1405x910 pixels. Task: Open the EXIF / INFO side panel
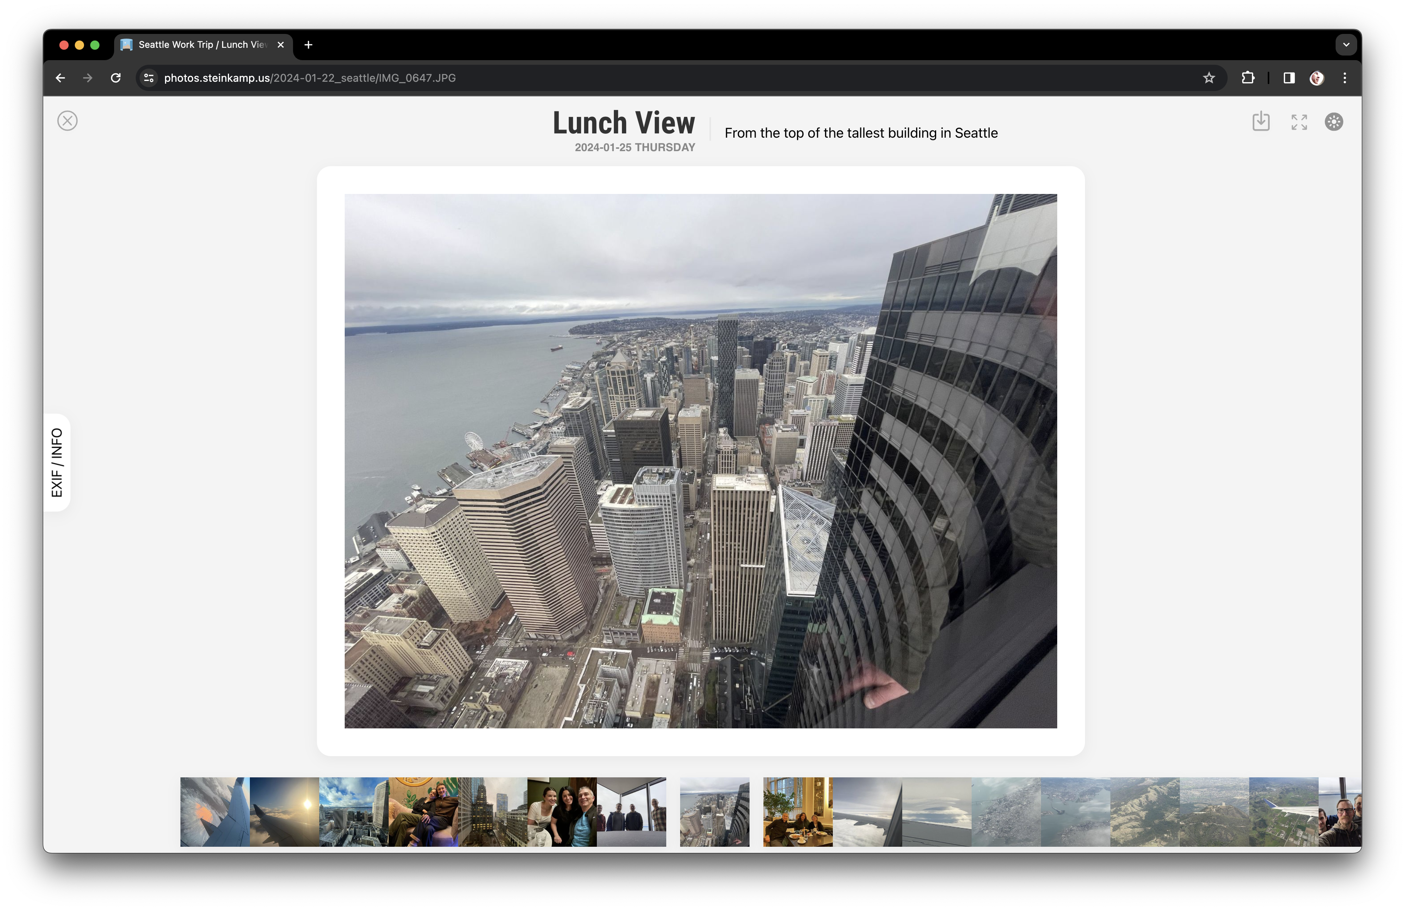[57, 462]
